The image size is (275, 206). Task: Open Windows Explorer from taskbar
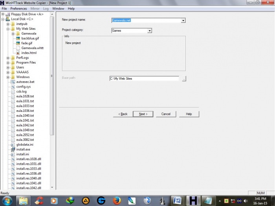[23, 201]
